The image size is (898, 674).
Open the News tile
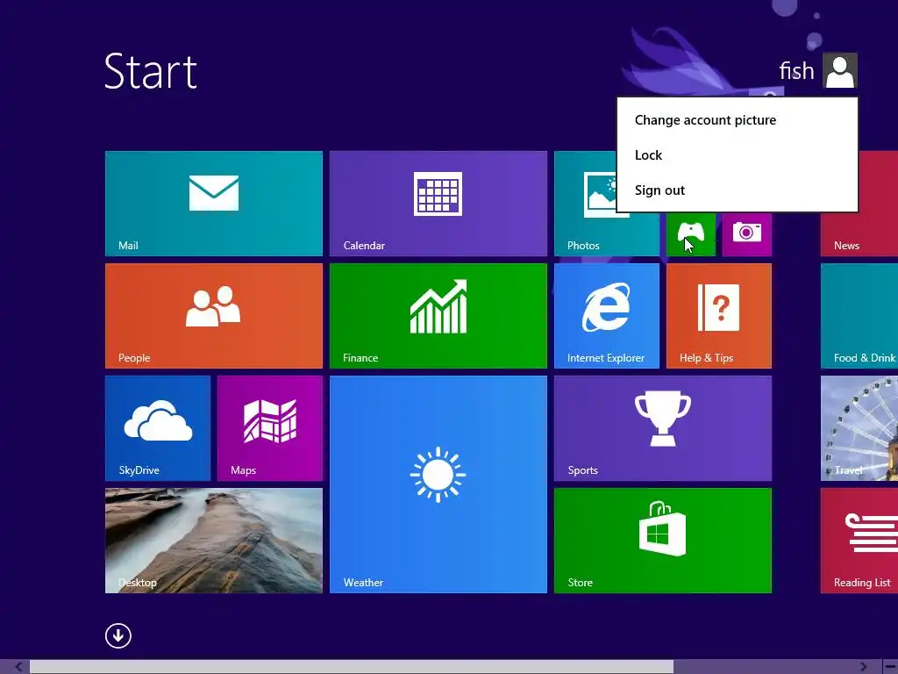(859, 233)
